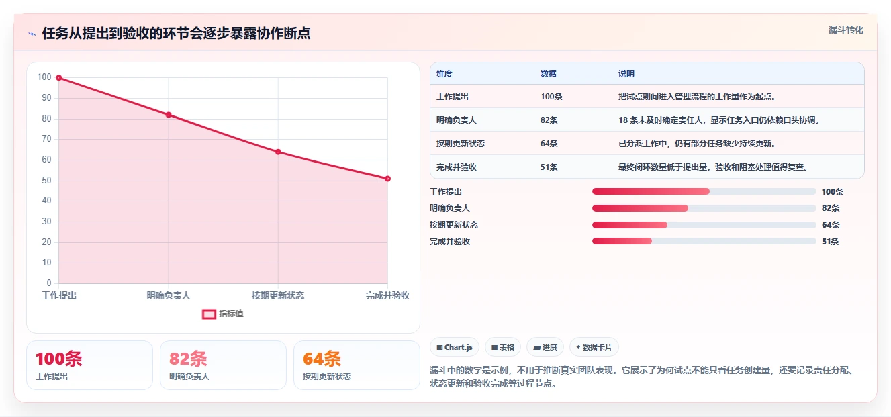Click the chart data point above 明确负责人
Image resolution: width=891 pixels, height=417 pixels.
click(x=169, y=115)
